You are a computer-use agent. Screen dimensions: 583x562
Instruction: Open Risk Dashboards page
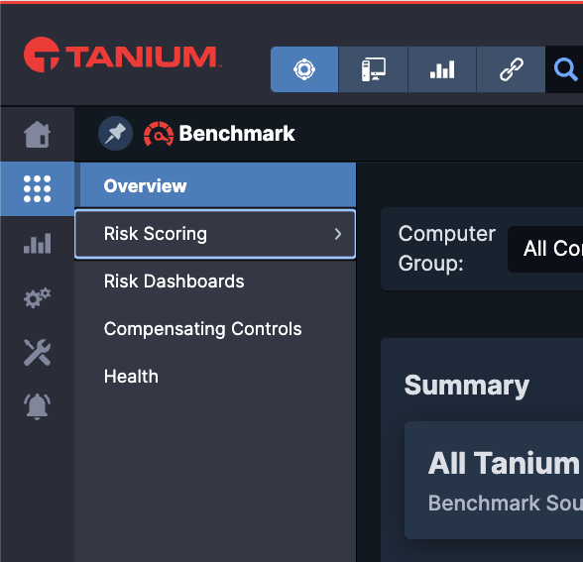point(175,281)
